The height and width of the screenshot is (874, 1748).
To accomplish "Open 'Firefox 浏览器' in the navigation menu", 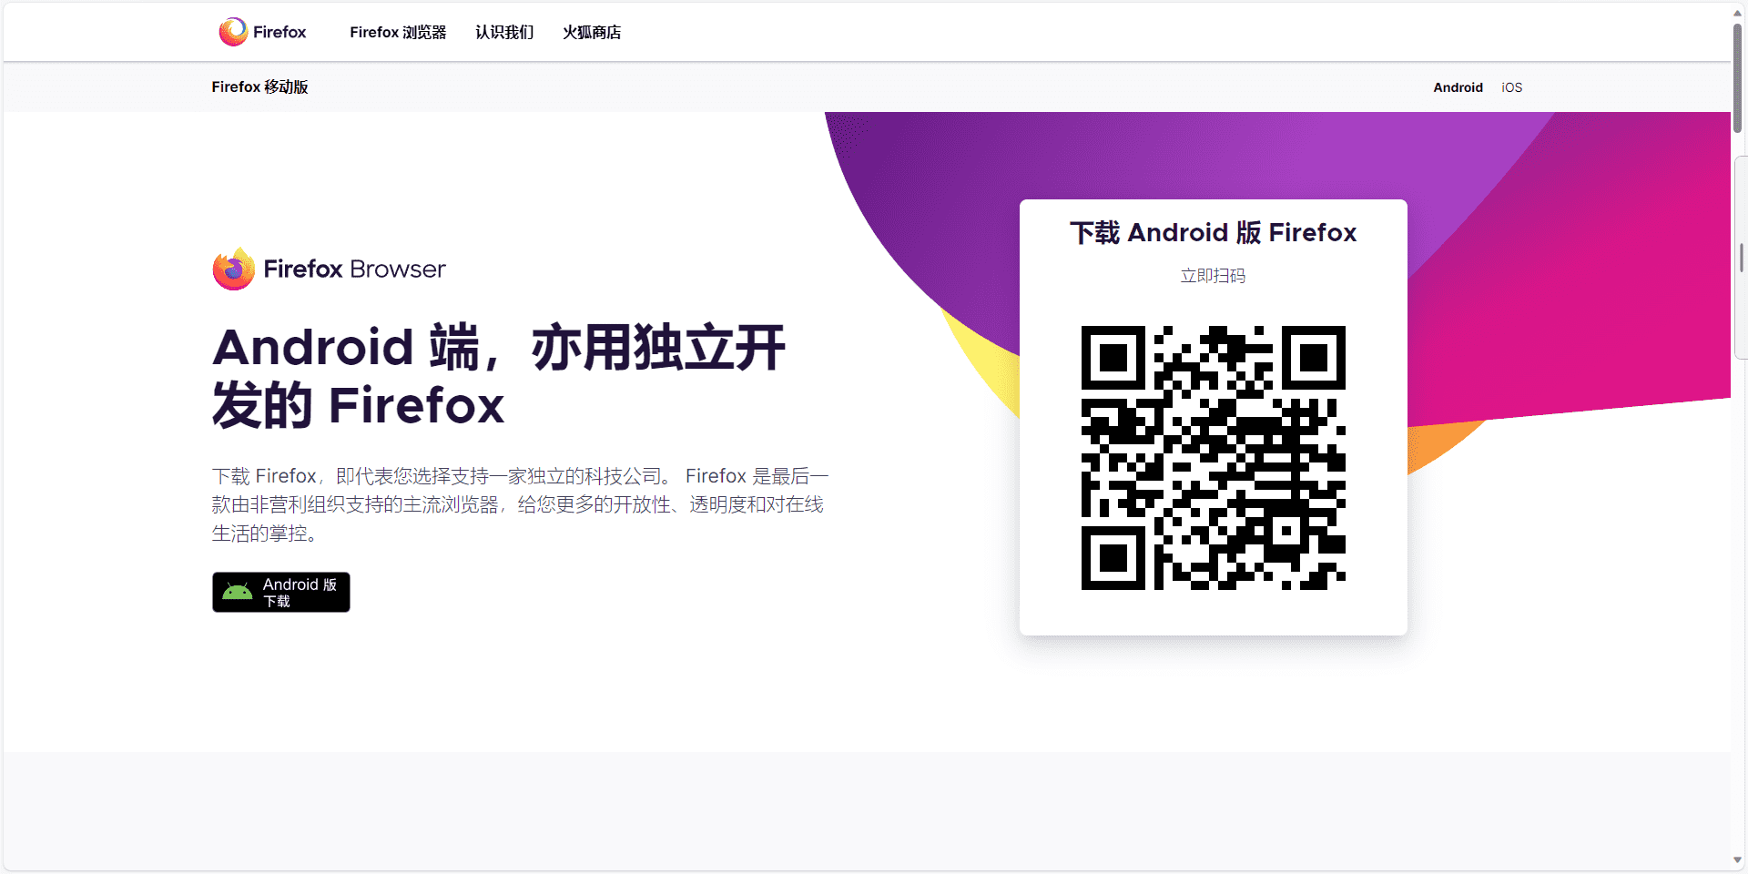I will point(398,32).
